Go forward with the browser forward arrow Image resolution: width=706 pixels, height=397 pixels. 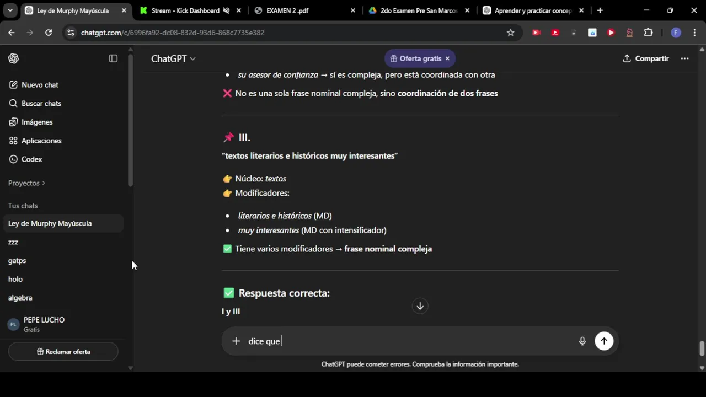(x=30, y=33)
